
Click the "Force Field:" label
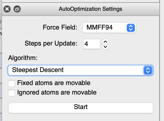60,27
